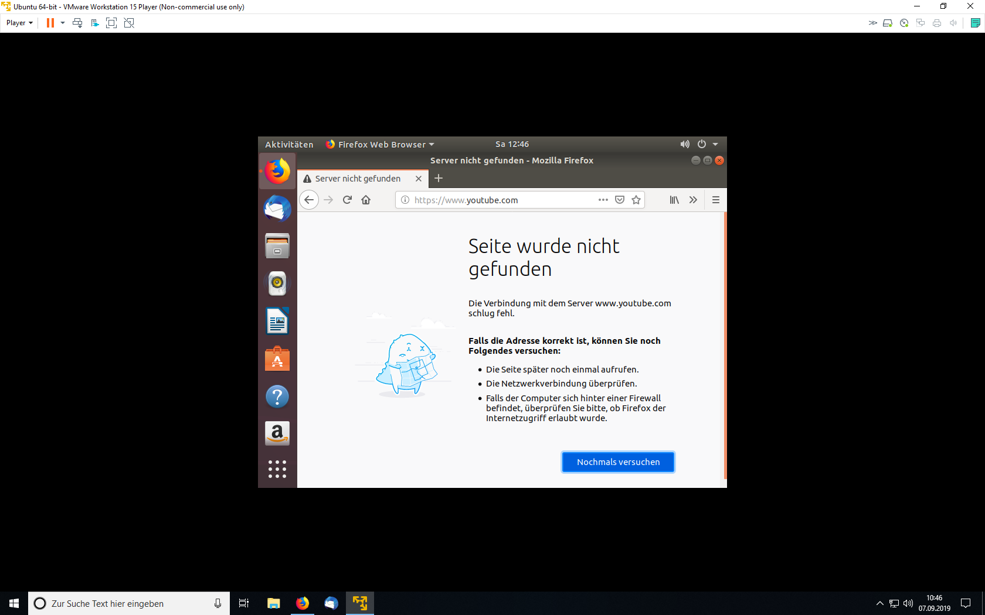Click the Ubuntu clock Sa 12:46

512,144
